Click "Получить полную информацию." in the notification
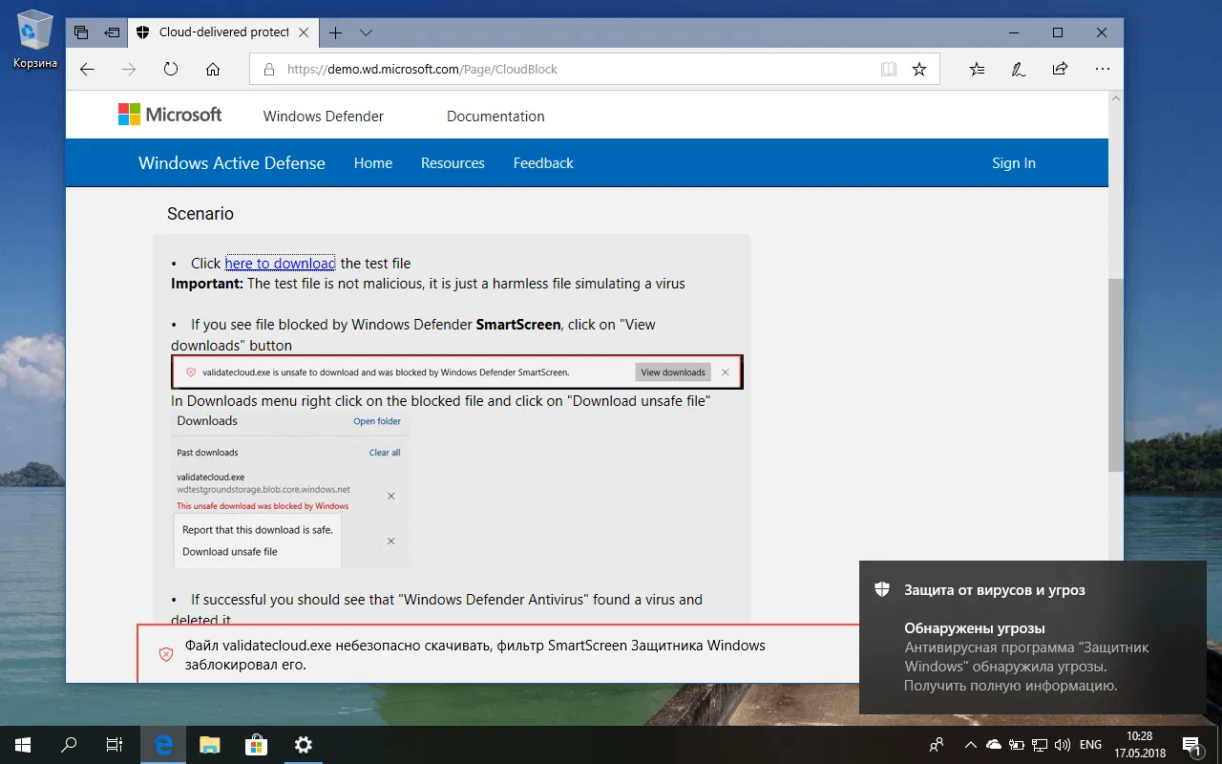1222x764 pixels. [x=1010, y=686]
